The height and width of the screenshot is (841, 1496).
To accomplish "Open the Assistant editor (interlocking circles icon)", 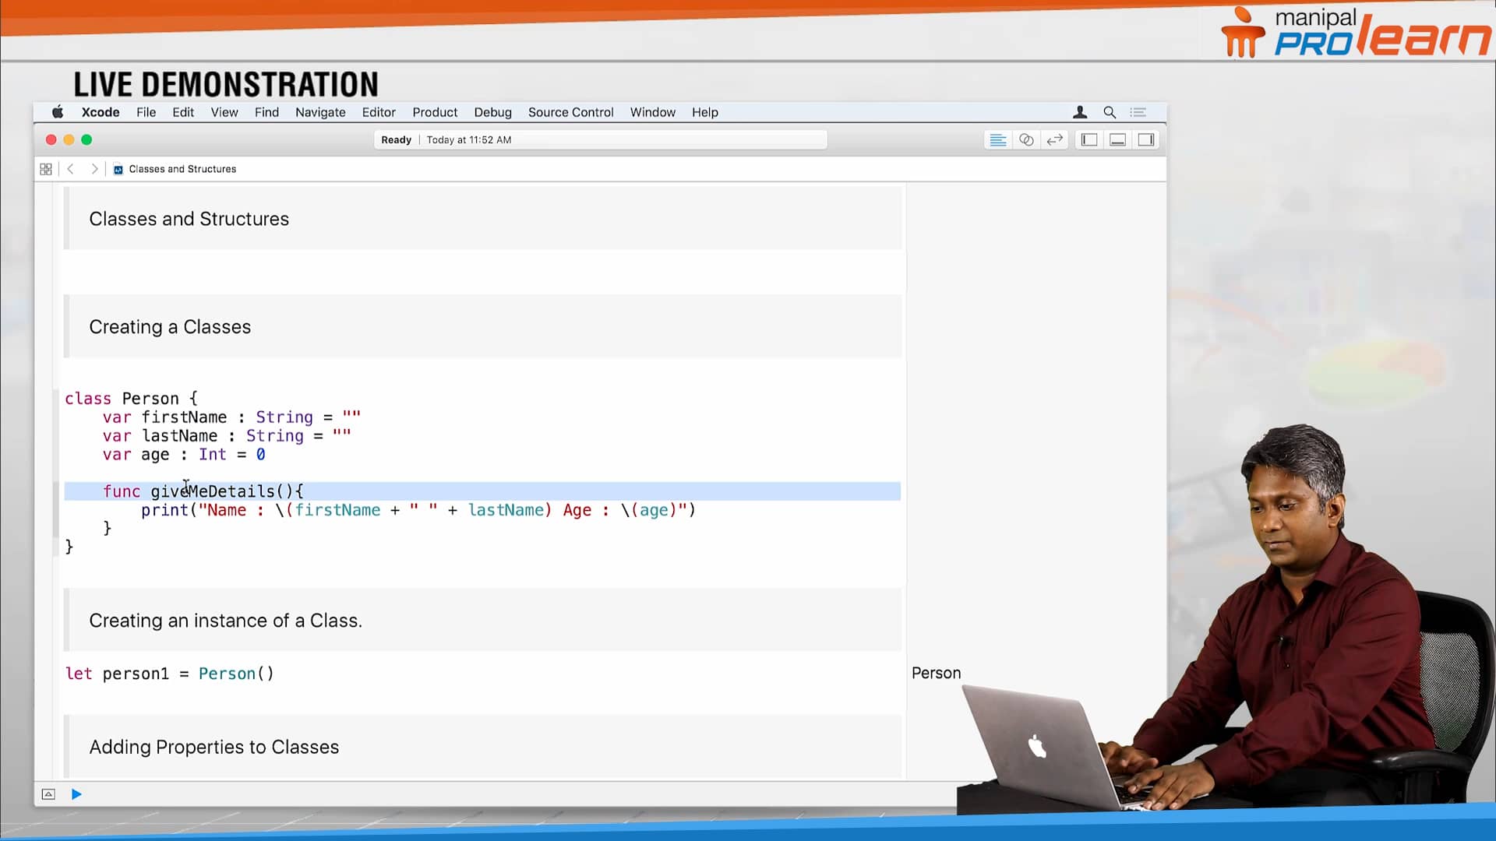I will (1026, 139).
